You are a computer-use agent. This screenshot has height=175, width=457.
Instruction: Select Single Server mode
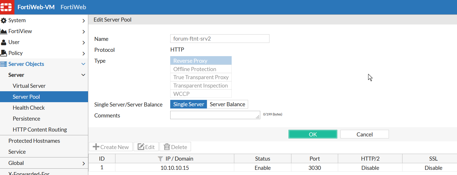[189, 104]
